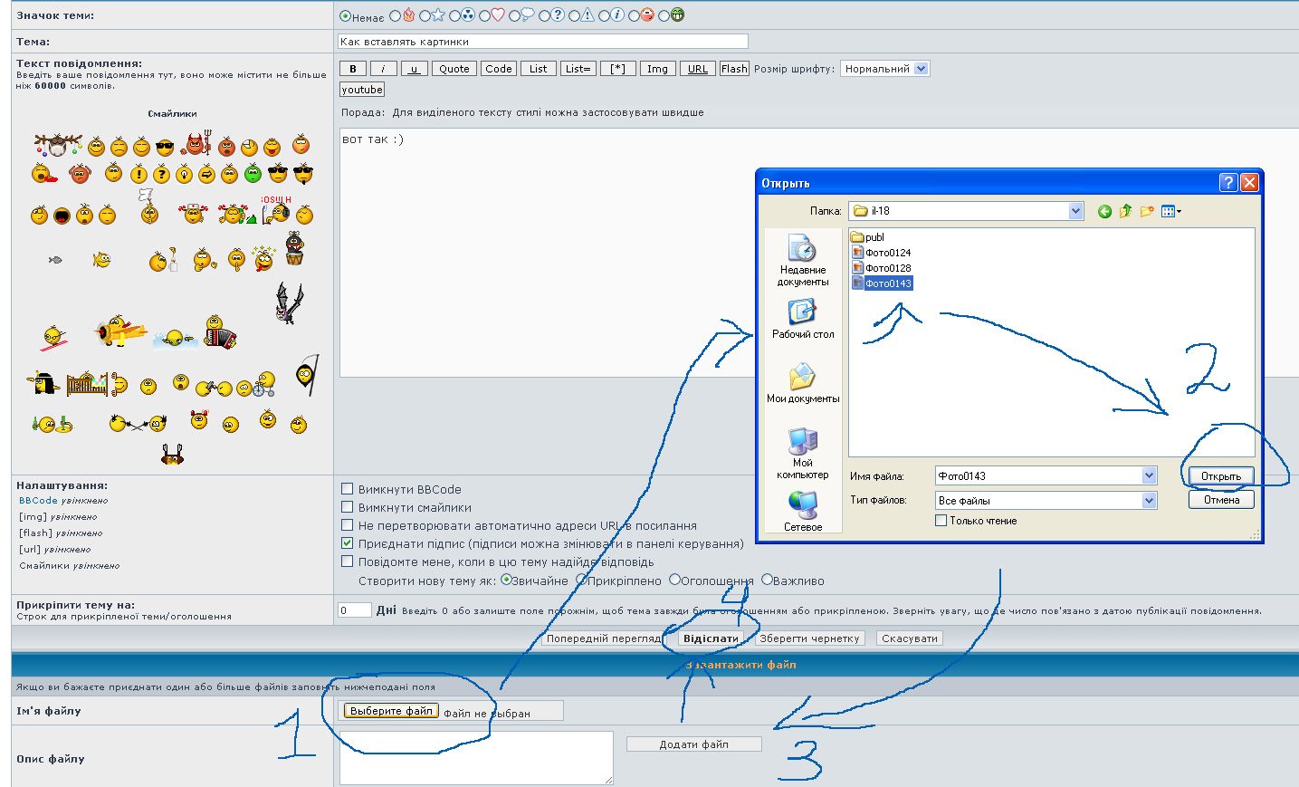Uncheck the Приєднати підпис checkbox

click(x=347, y=543)
